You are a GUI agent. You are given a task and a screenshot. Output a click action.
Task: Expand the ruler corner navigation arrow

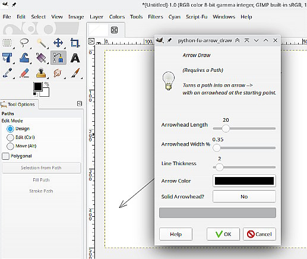coord(91,42)
